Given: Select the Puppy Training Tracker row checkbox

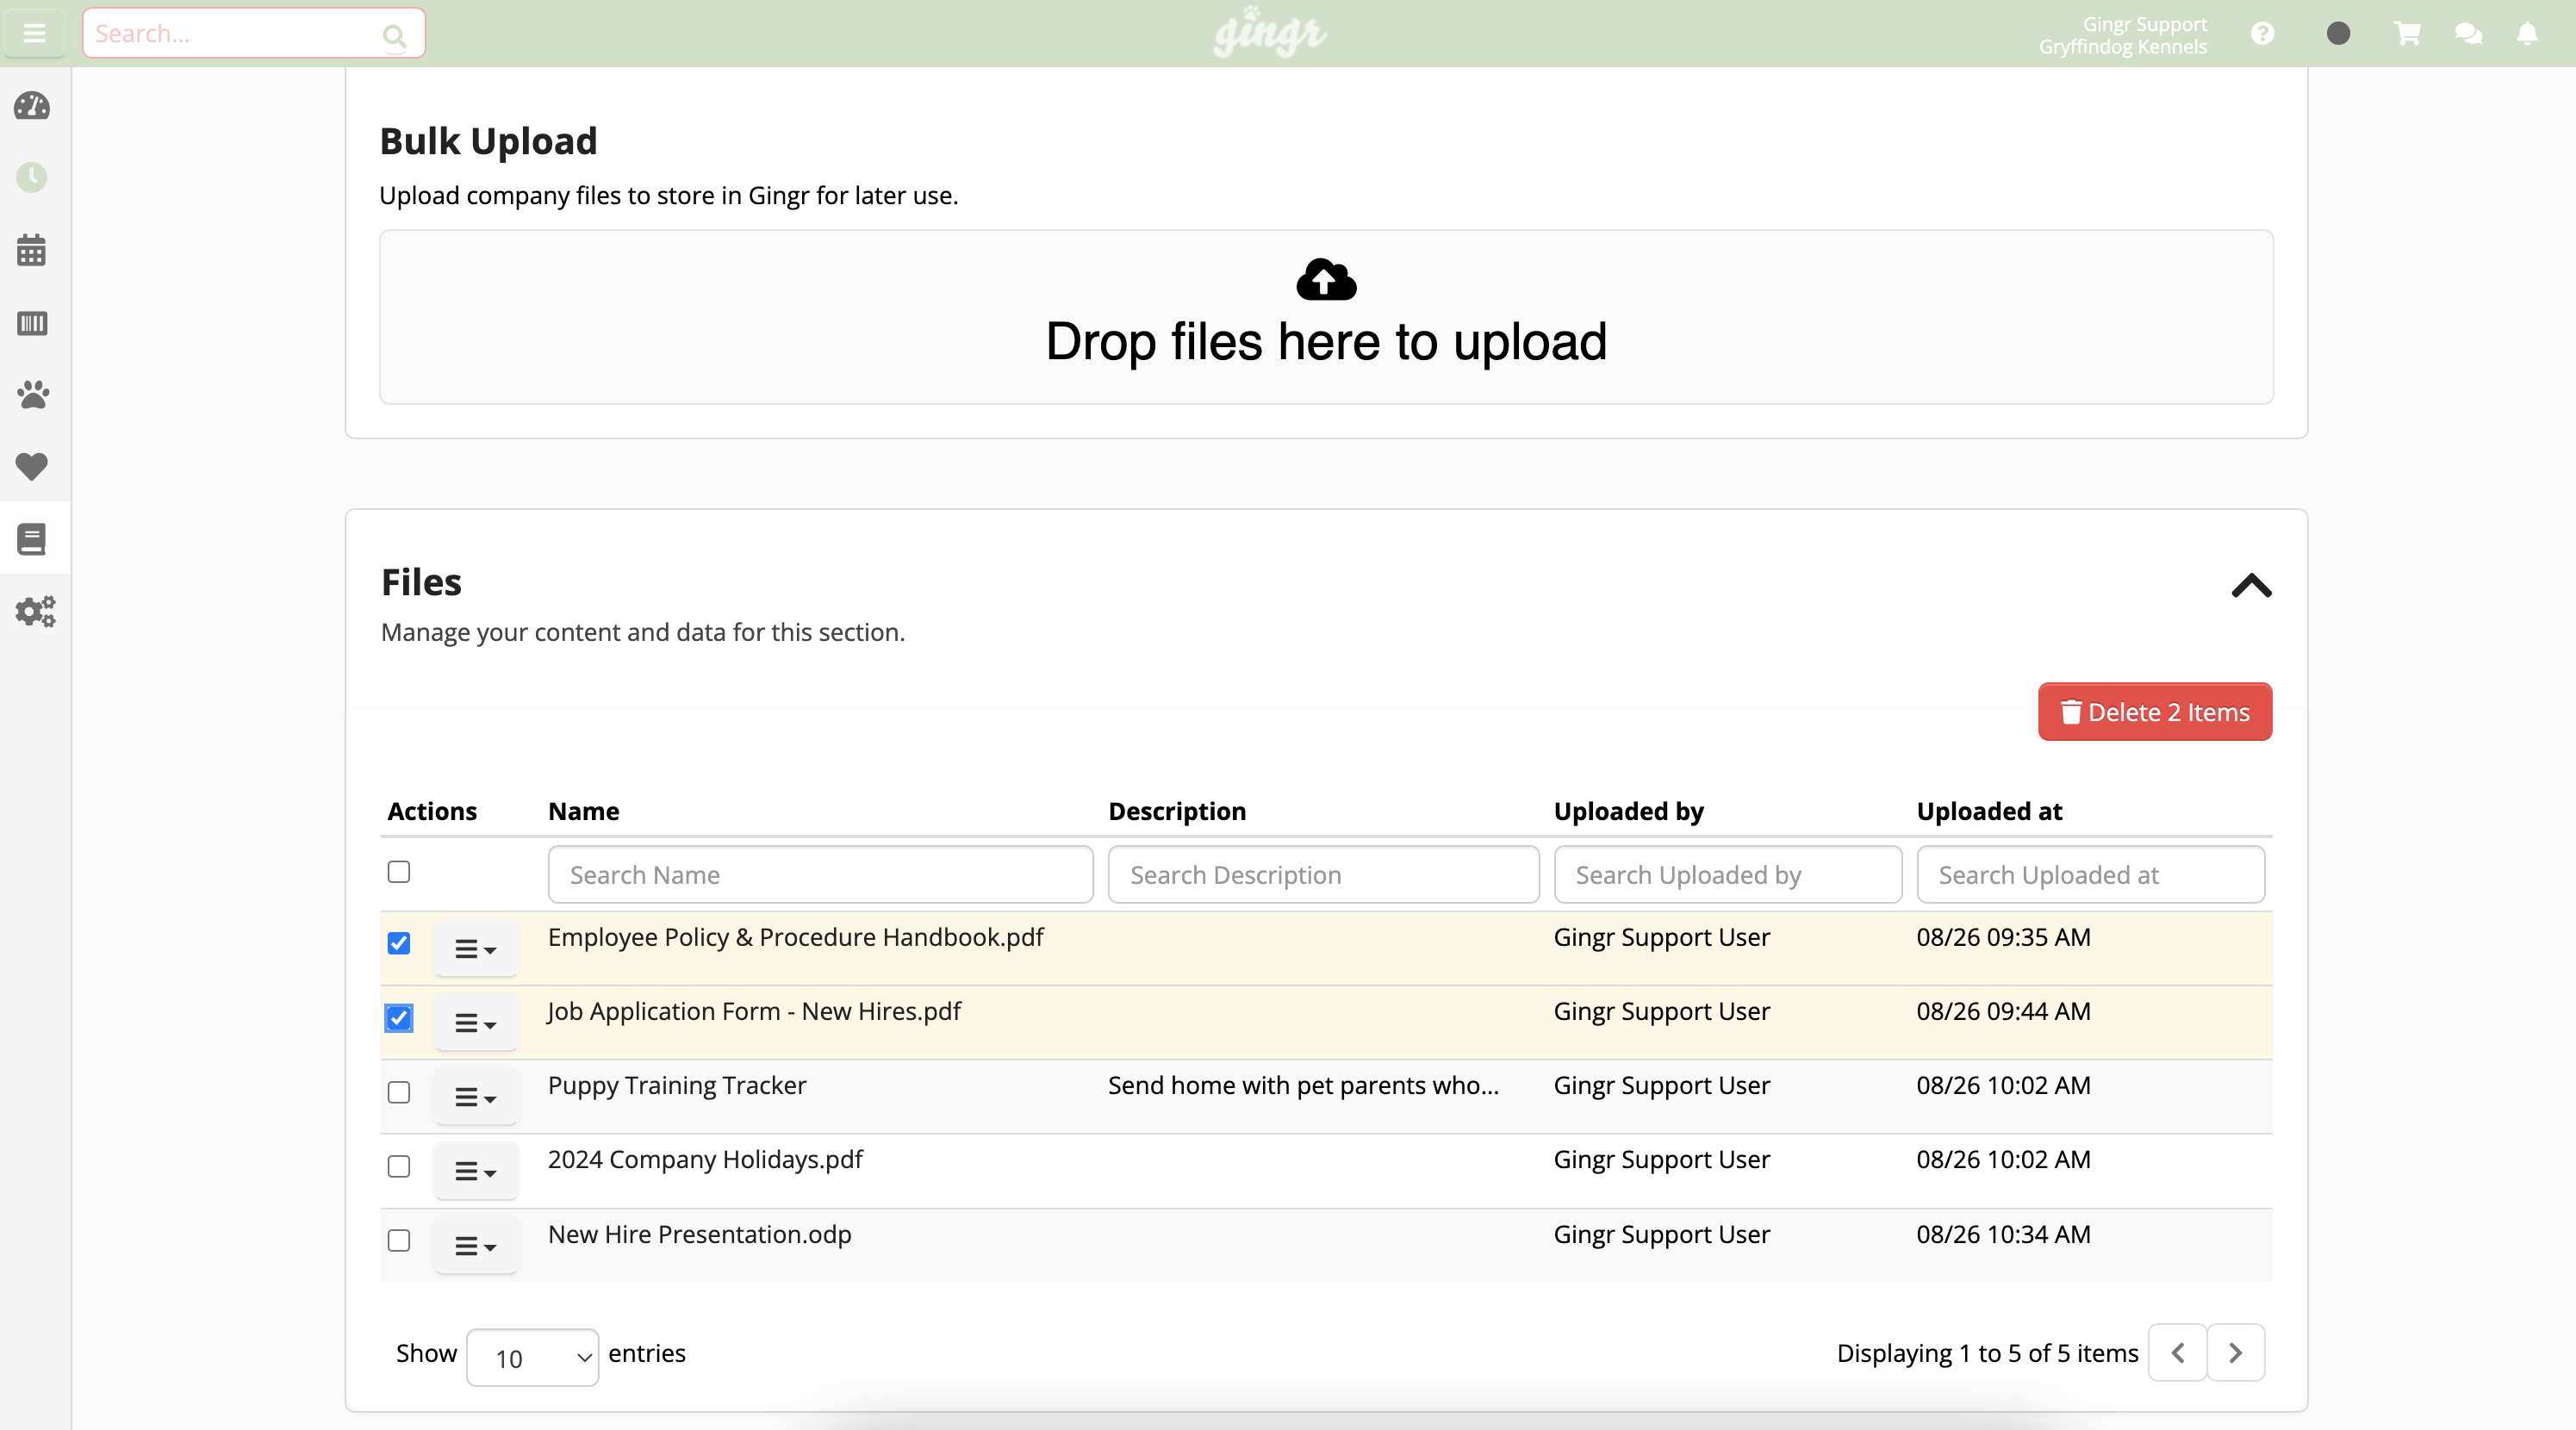Looking at the screenshot, I should [398, 1093].
